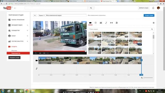Click the 1:54 playhead time marker
The image size is (165, 93).
click(141, 75)
